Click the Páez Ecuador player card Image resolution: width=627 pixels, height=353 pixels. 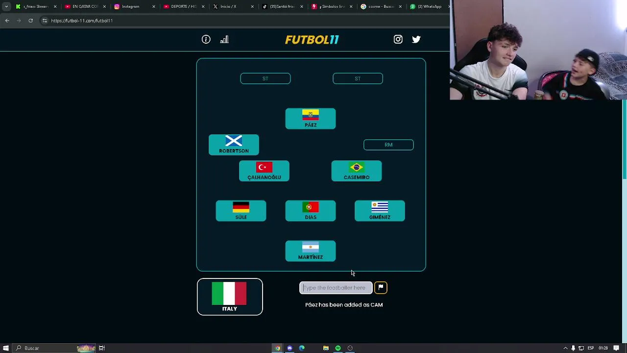point(311,119)
